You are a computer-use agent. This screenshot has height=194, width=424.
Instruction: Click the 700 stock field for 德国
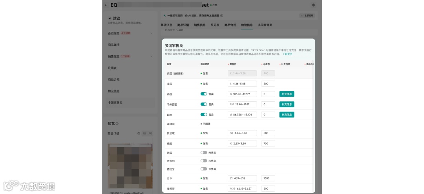(268, 143)
